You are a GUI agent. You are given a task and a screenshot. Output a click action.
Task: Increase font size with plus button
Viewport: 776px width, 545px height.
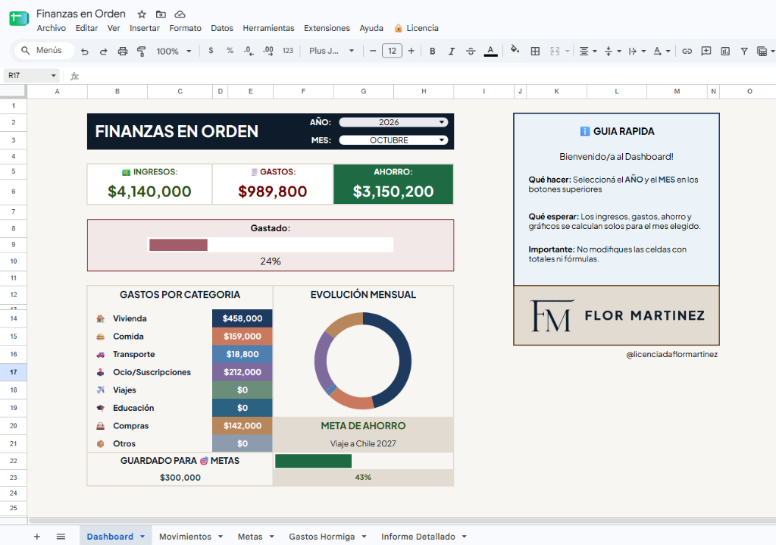click(411, 51)
